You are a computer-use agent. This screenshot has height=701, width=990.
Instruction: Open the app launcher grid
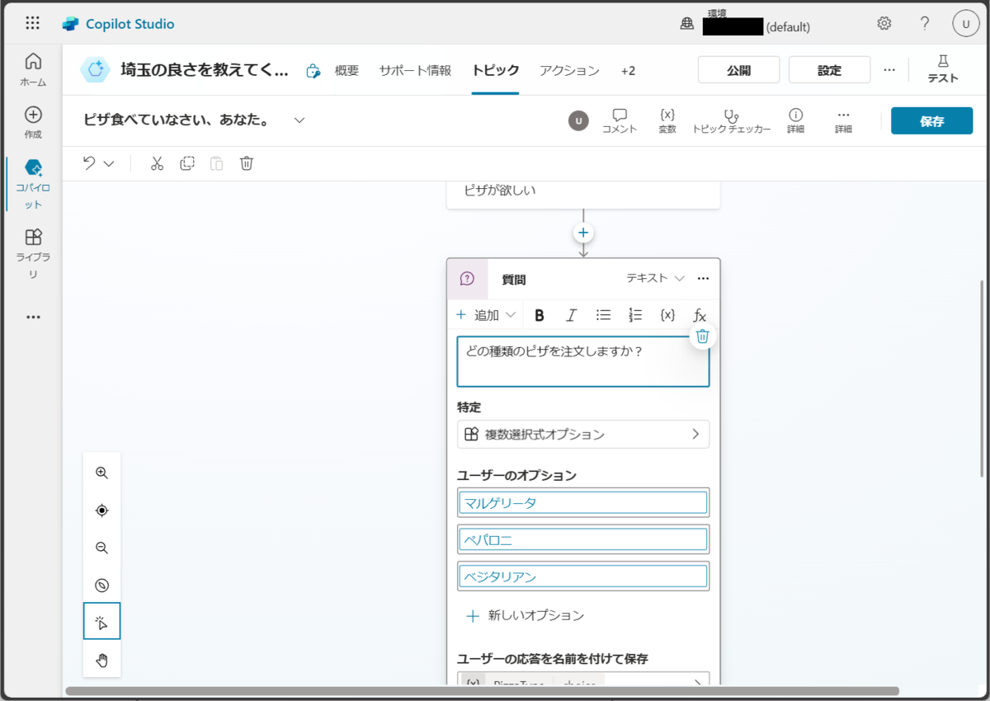click(32, 23)
